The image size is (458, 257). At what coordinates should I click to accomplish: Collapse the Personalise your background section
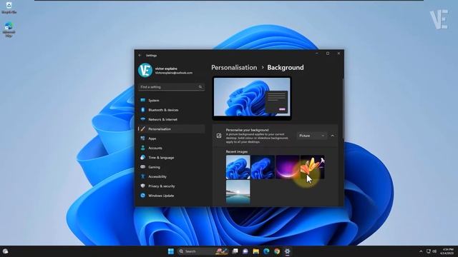332,136
